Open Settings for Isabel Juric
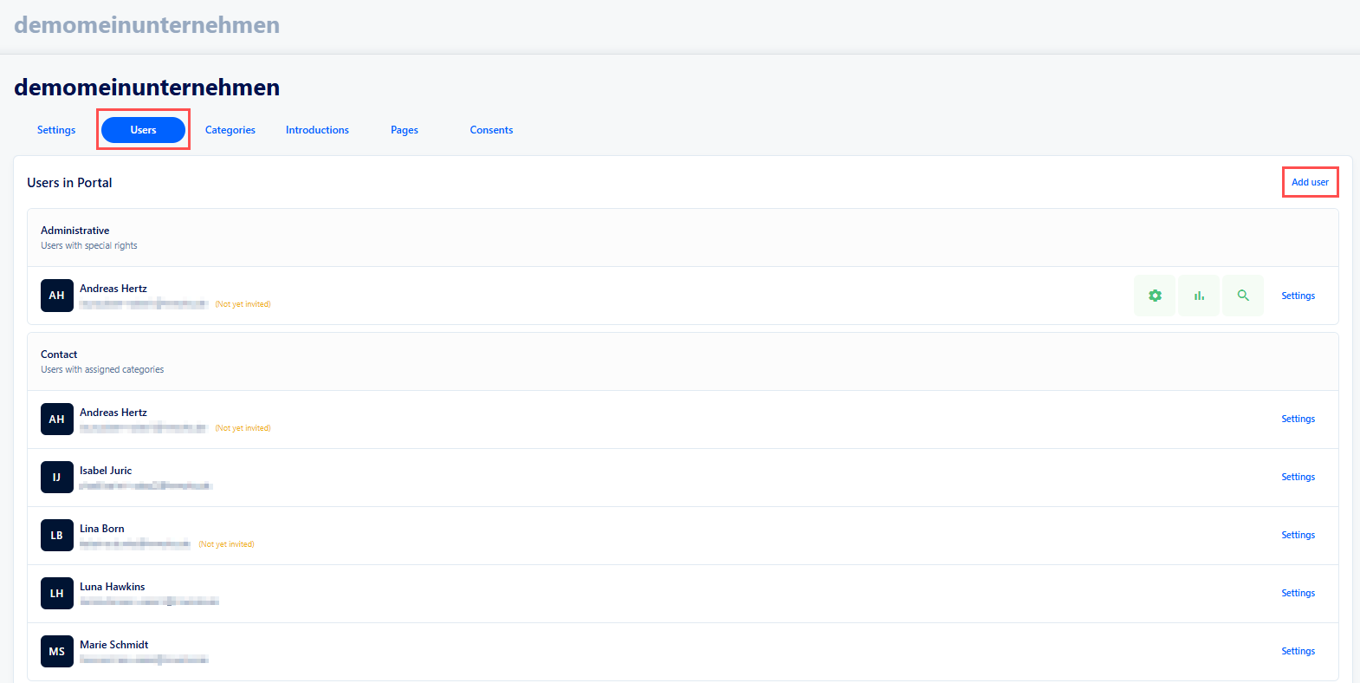The image size is (1360, 683). (1298, 477)
